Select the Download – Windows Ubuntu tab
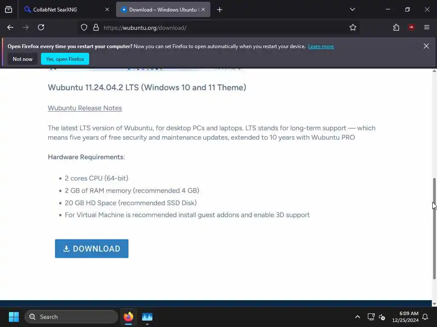 pos(163,10)
